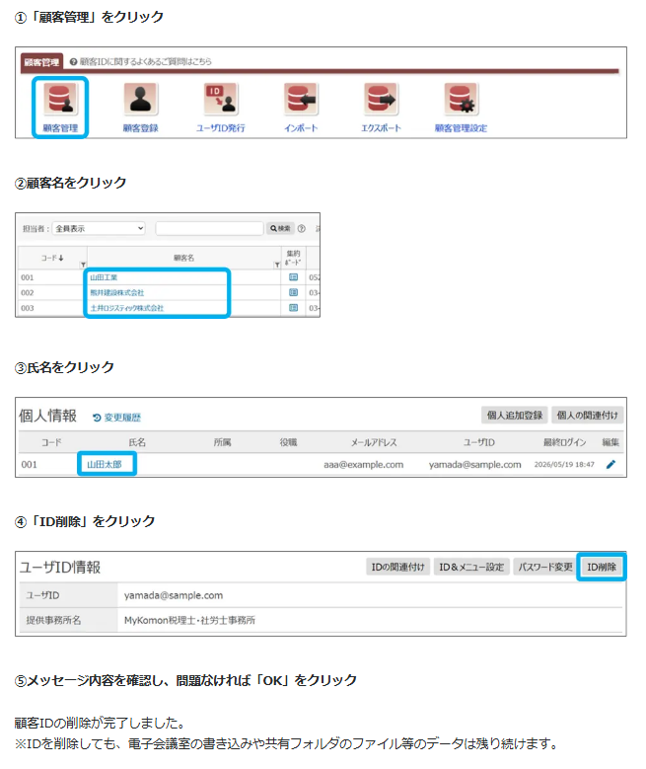The image size is (646, 769).
Task: Open the 変更履歴 link
Action: coord(116,418)
